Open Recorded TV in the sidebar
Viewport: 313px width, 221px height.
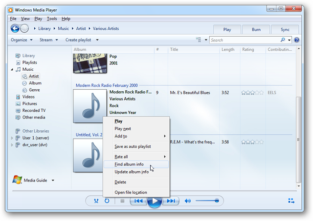34,110
